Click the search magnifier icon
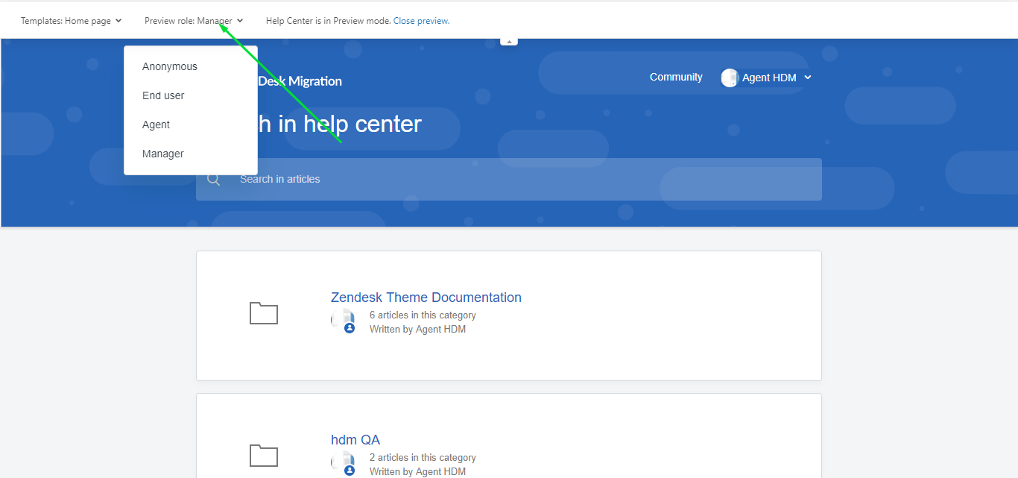Image resolution: width=1018 pixels, height=478 pixels. coord(214,180)
